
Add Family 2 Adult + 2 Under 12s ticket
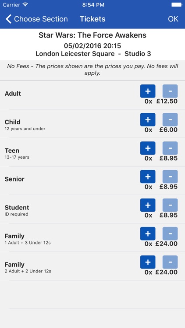(x=148, y=262)
